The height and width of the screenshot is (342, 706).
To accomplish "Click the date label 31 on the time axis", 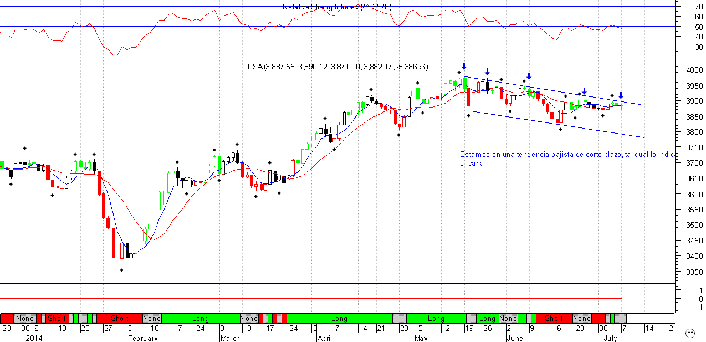I will tap(315, 328).
